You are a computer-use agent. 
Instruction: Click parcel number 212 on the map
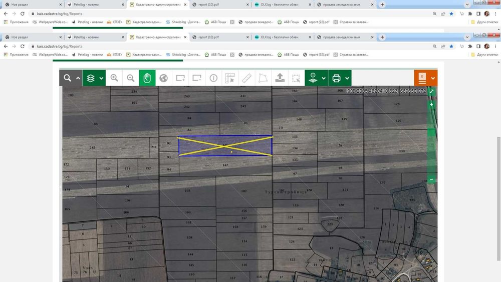click(x=92, y=148)
